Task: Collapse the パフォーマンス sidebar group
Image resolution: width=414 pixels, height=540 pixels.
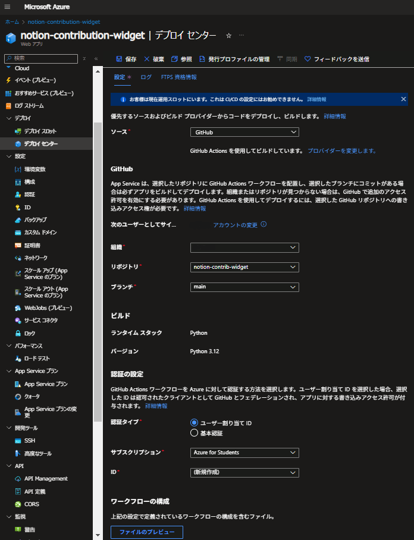Action: click(9, 346)
